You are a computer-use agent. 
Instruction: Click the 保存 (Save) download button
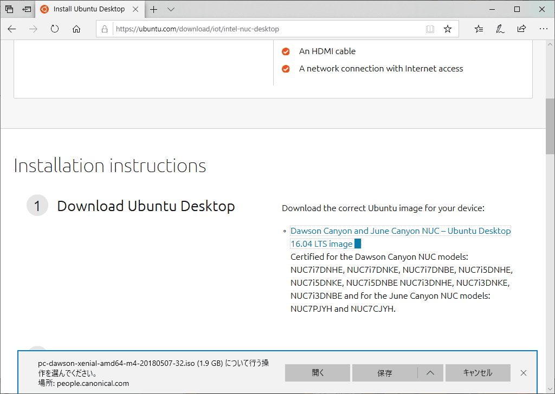pyautogui.click(x=385, y=372)
